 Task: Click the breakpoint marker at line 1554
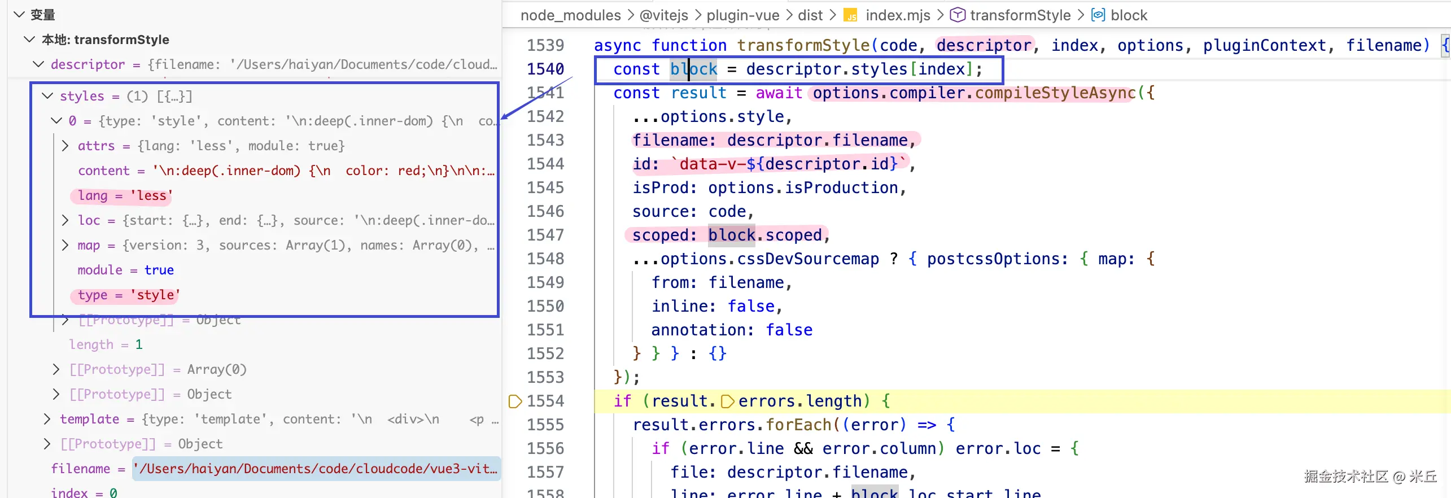pyautogui.click(x=515, y=401)
